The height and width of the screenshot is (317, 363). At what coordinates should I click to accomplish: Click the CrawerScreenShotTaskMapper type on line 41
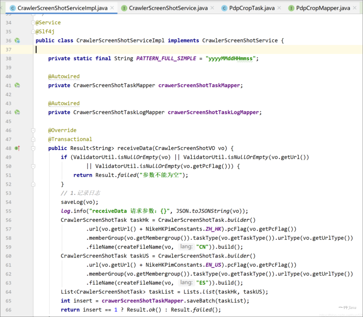point(114,85)
